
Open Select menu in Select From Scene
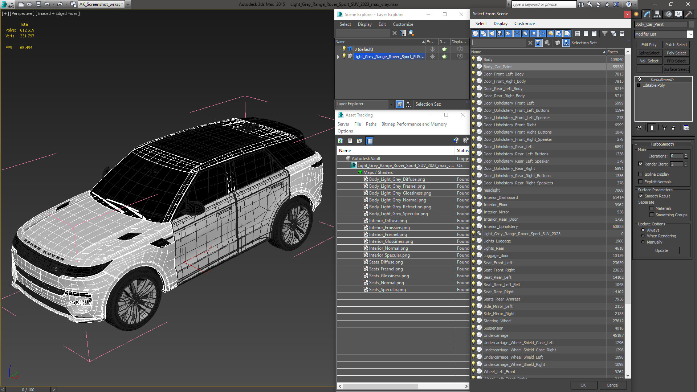pyautogui.click(x=481, y=24)
